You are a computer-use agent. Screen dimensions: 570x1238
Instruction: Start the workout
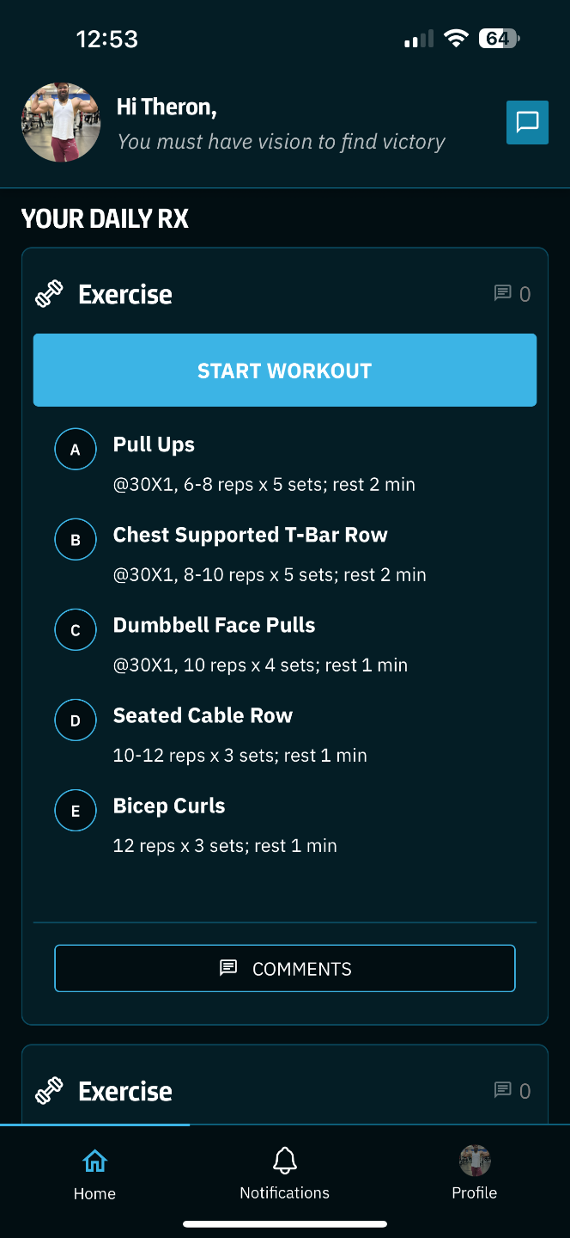click(285, 371)
